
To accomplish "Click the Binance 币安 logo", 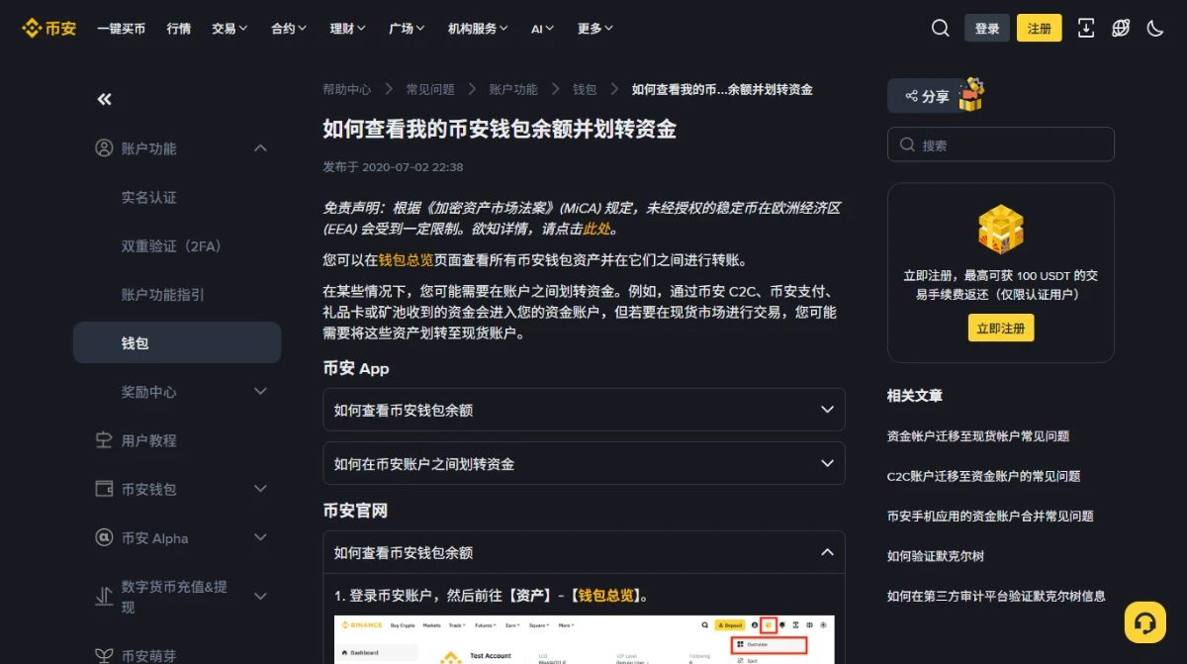I will 48,28.
